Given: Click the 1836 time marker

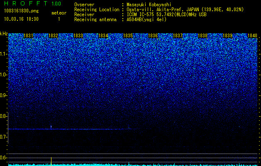Looking at the screenshot, I should click(x=153, y=36).
